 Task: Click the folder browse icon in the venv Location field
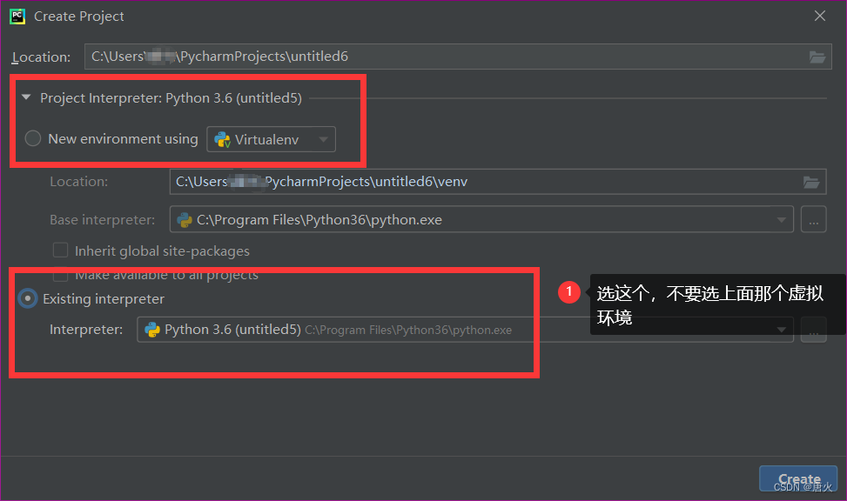(810, 183)
